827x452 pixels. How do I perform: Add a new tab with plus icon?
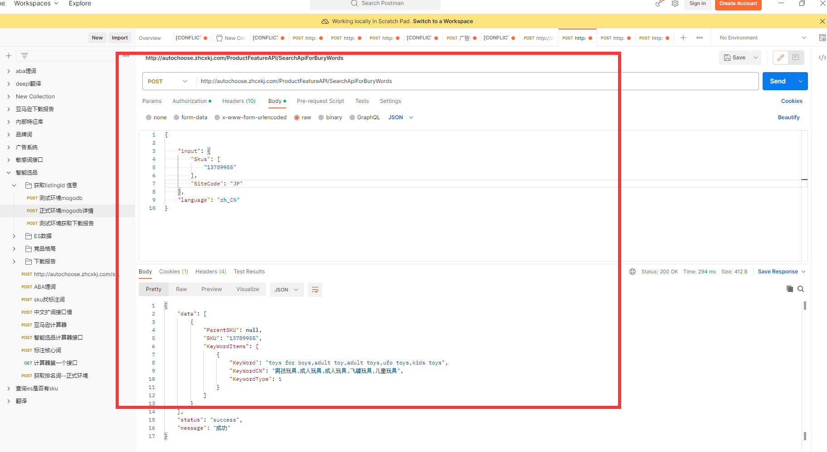click(x=683, y=38)
